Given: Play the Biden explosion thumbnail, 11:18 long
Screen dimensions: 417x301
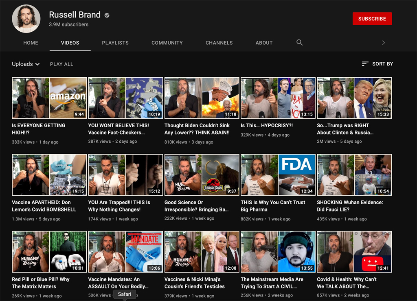Looking at the screenshot, I should pyautogui.click(x=202, y=98).
